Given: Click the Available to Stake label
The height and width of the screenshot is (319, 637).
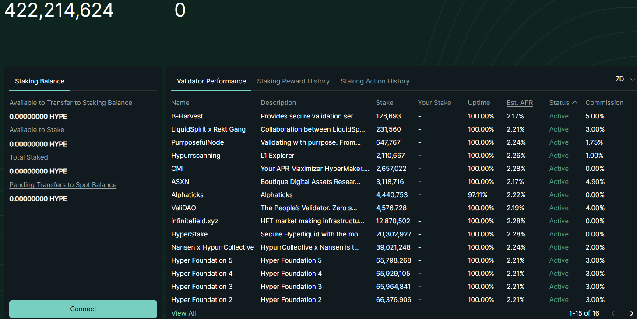Looking at the screenshot, I should (x=37, y=130).
